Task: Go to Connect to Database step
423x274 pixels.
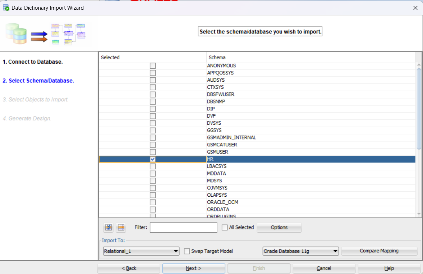Action: point(33,62)
